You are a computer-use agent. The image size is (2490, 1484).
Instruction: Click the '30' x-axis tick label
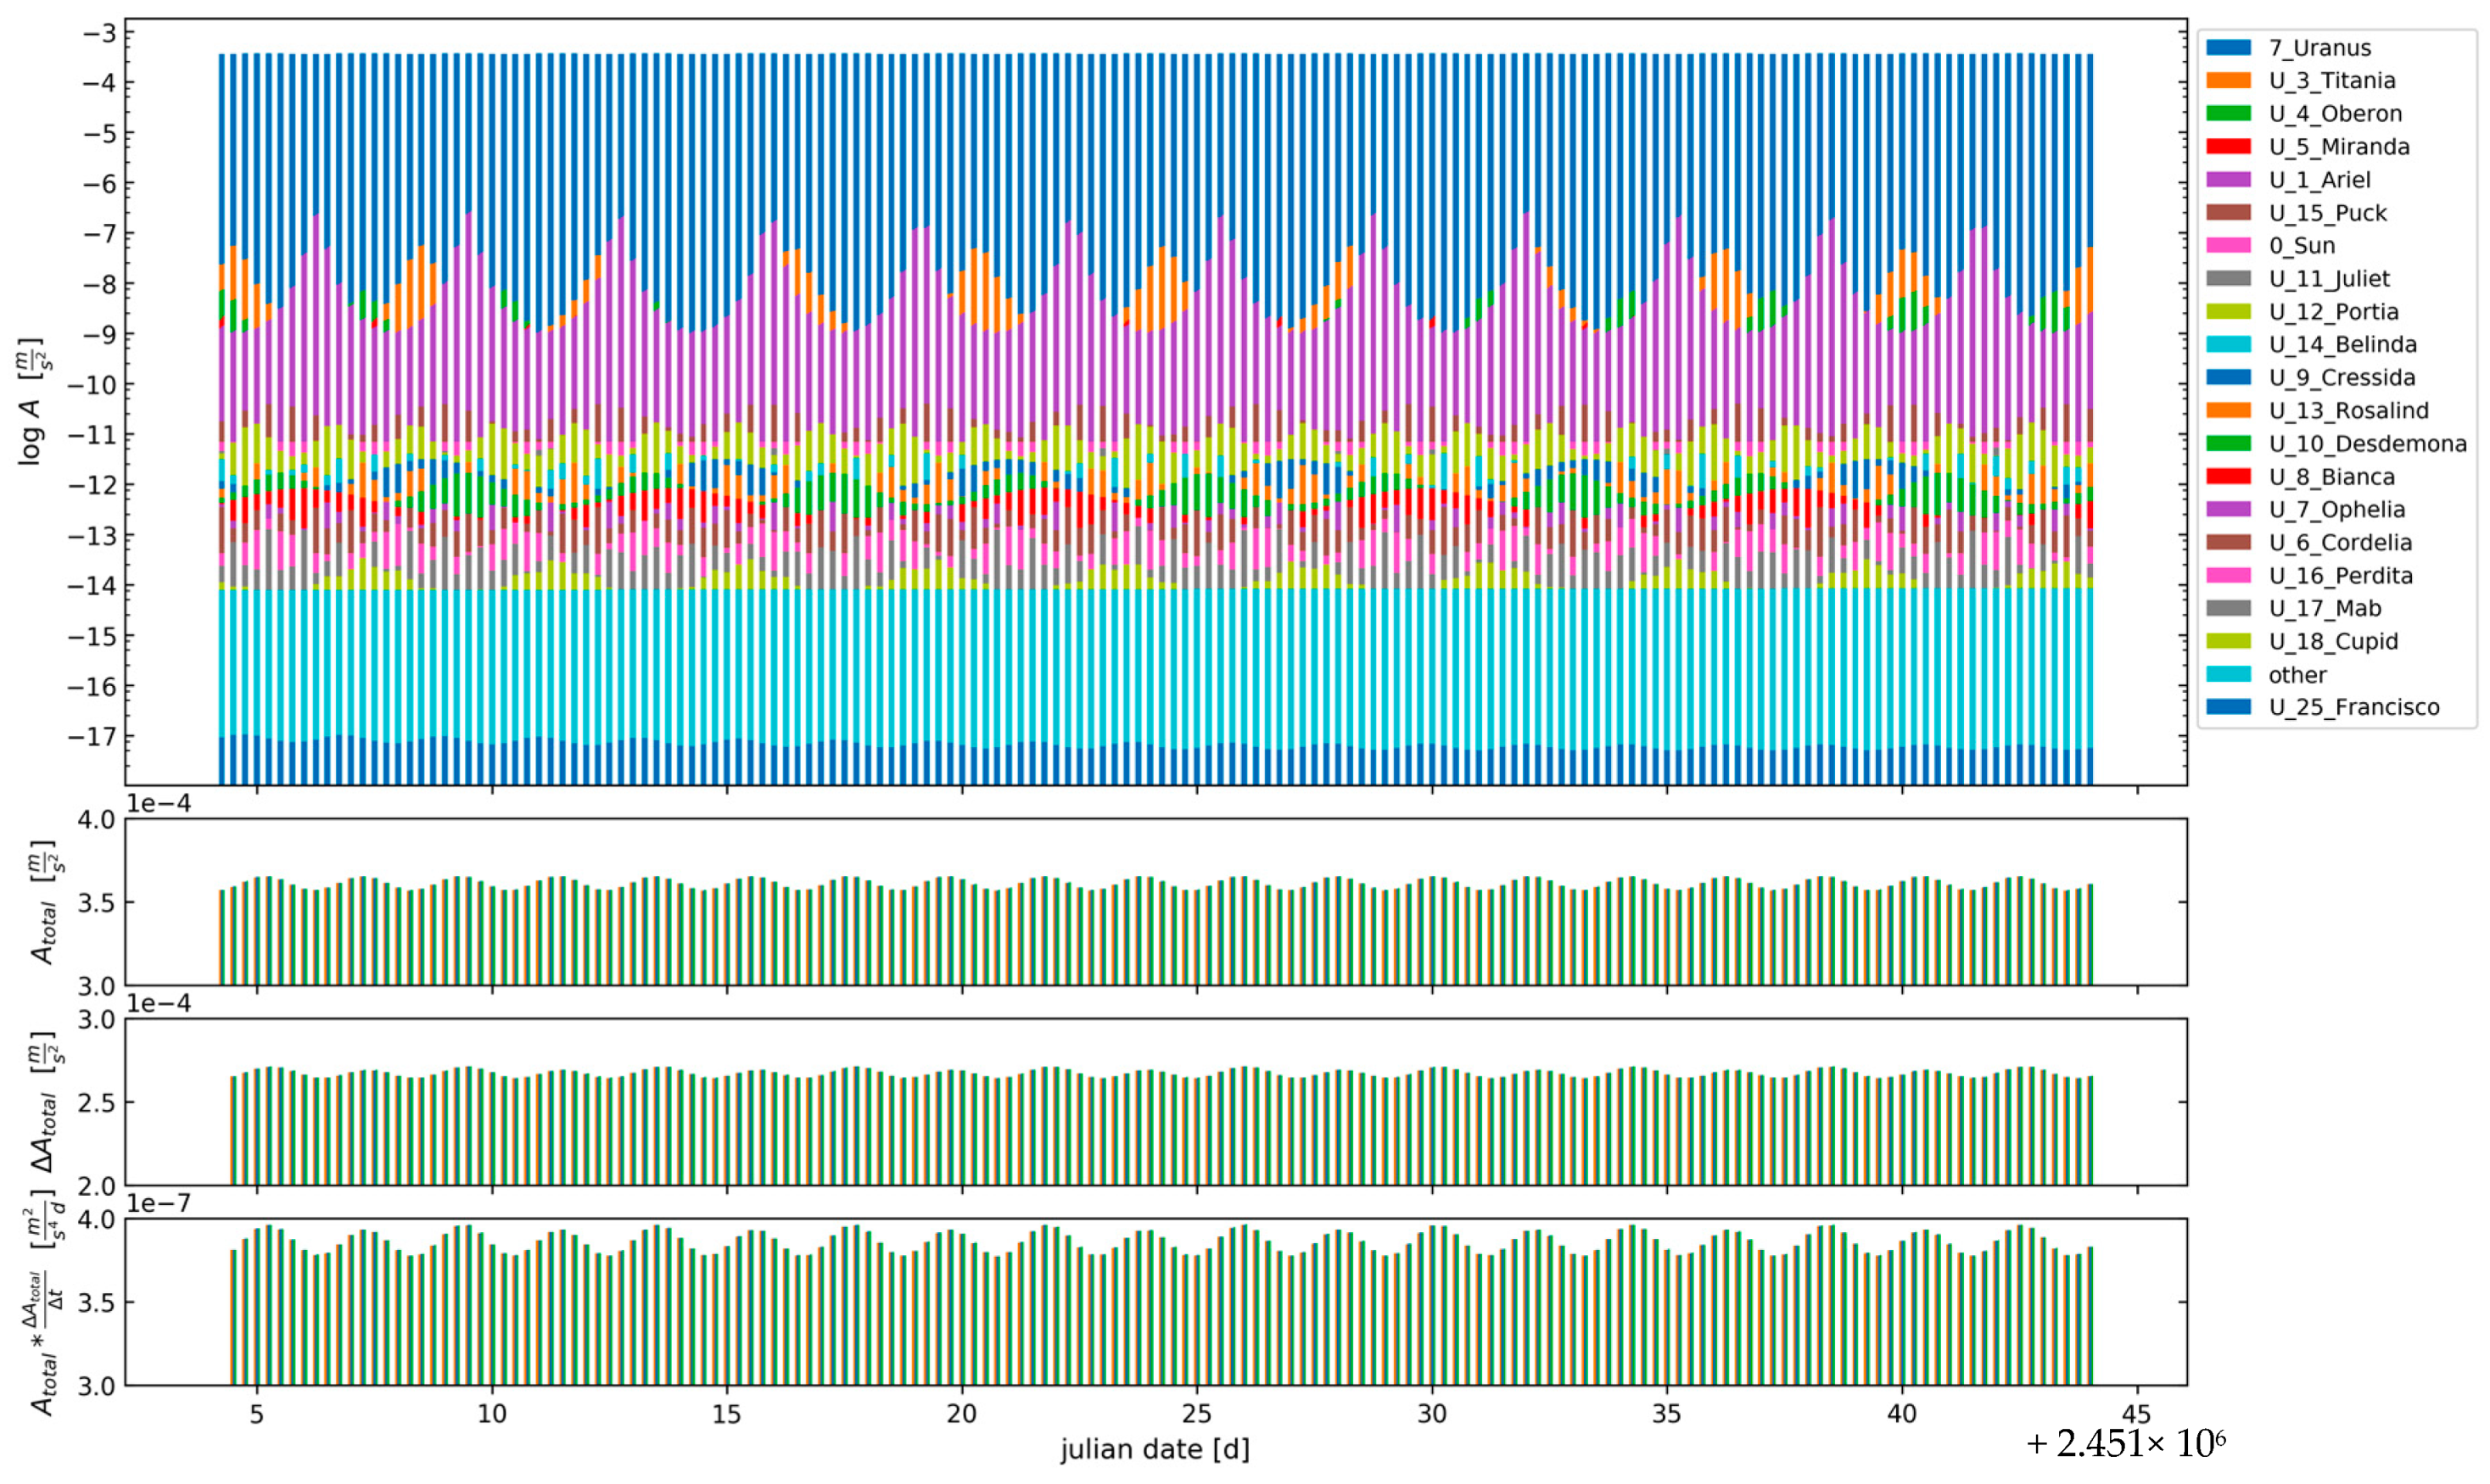[x=1433, y=1414]
